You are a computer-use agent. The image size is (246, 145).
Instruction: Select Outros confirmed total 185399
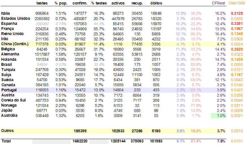(80, 131)
